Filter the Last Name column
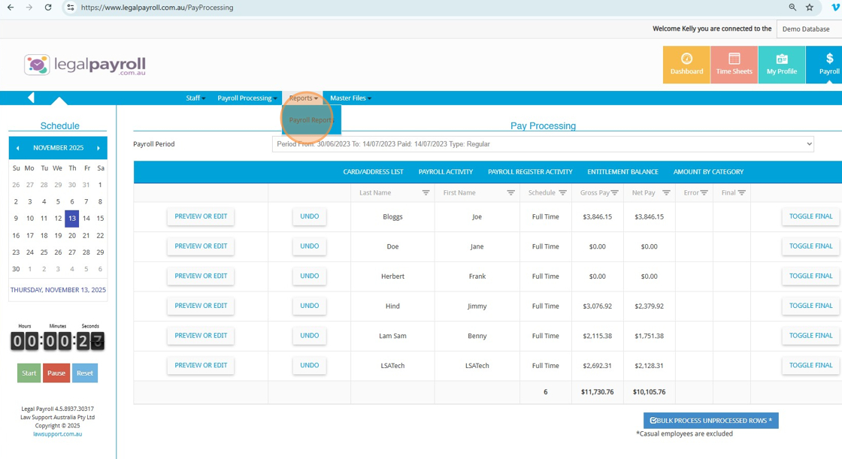Screen dimensions: 842x459 point(426,193)
